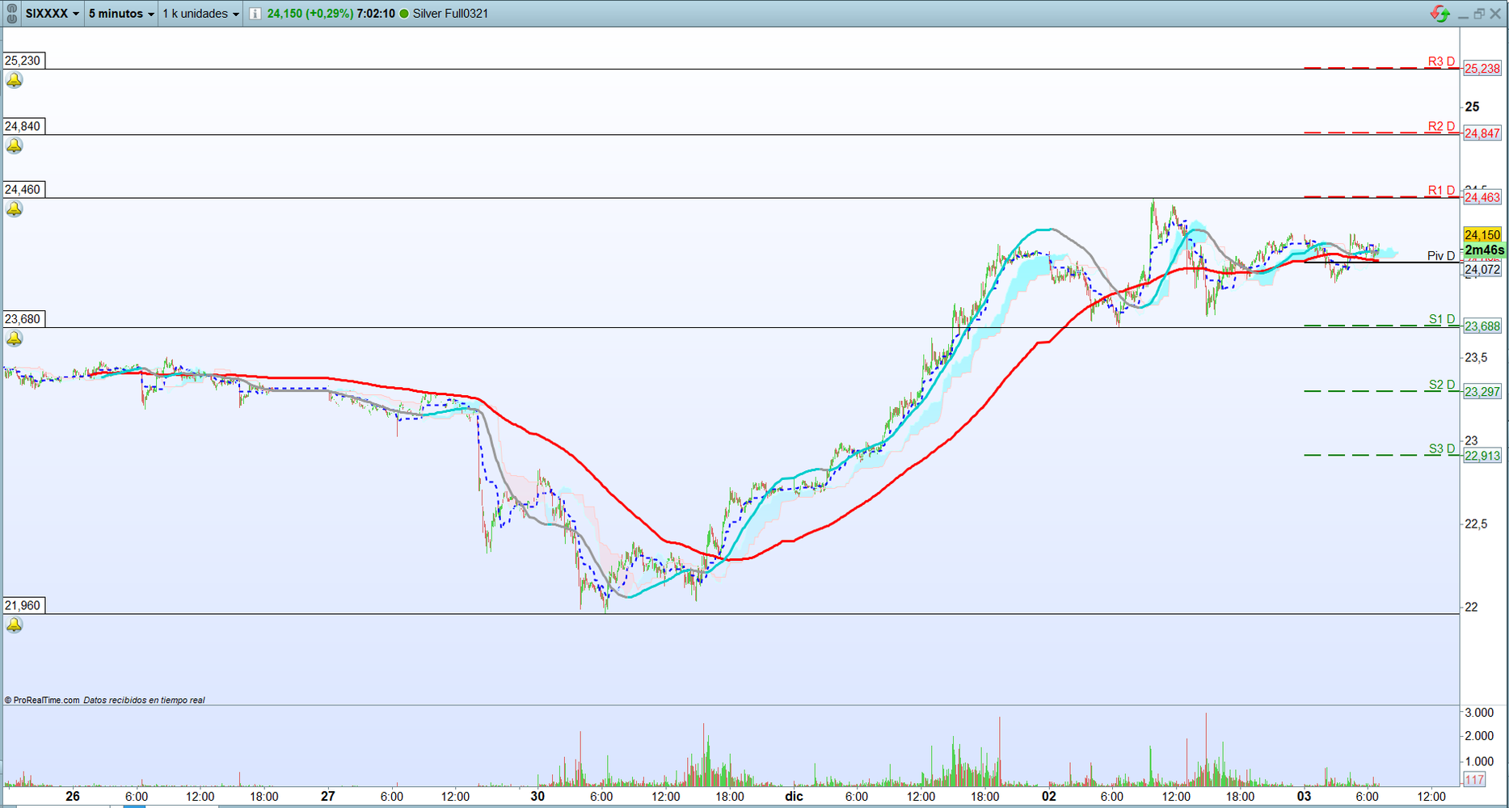Click the Piv D pivot label
The height and width of the screenshot is (808, 1509).
pos(1441,256)
